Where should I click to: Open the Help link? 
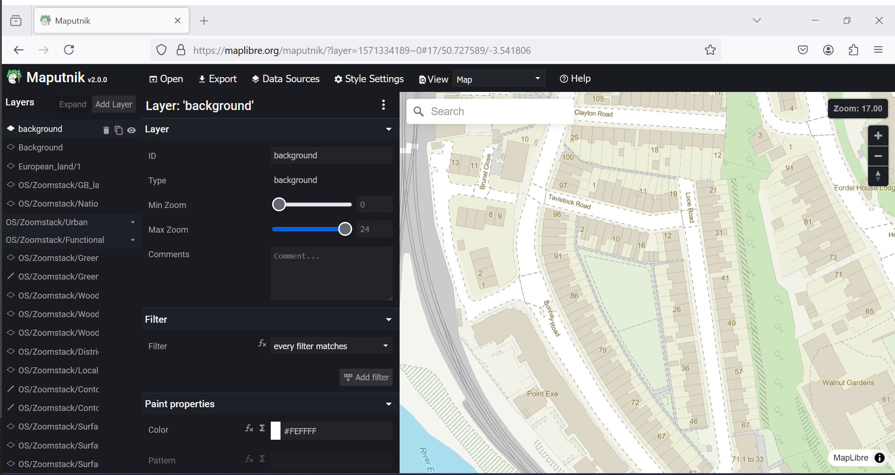tap(575, 78)
